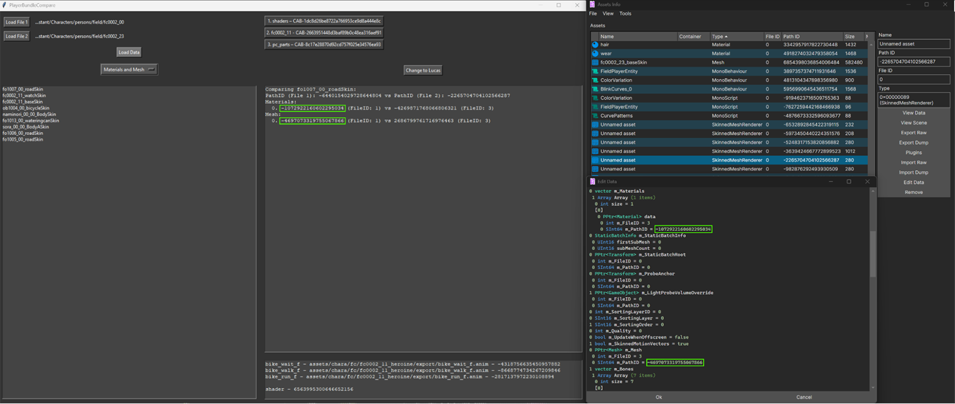Click the PlayerBundleCompare feather title icon
Screen dimensions: 955x404
tap(5, 5)
